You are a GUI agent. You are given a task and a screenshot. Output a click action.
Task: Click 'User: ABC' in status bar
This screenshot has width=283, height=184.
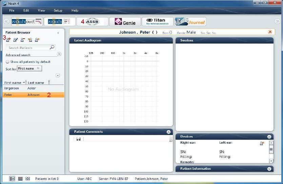[x=84, y=179]
